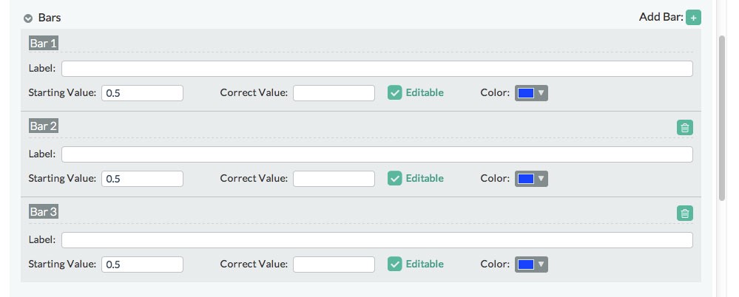Viewport: 739px width, 297px height.
Task: Click Bar 1 Starting Value field
Action: [142, 93]
